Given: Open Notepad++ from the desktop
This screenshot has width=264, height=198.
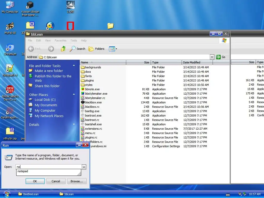Looking at the screenshot, I should (x=10, y=70).
